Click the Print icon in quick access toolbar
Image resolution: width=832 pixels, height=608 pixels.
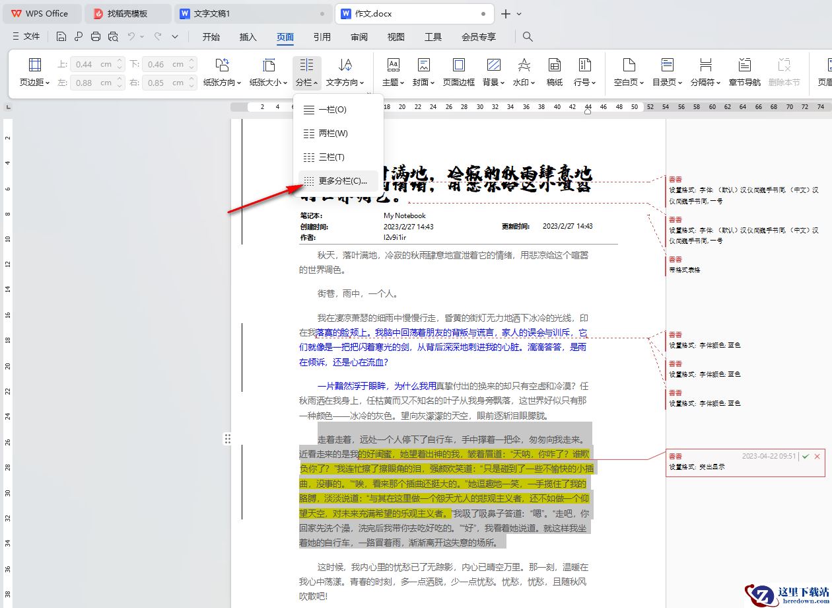[96, 36]
